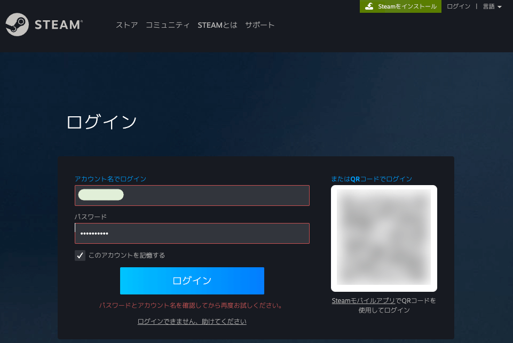Click the top-right ログイン link

coord(459,6)
